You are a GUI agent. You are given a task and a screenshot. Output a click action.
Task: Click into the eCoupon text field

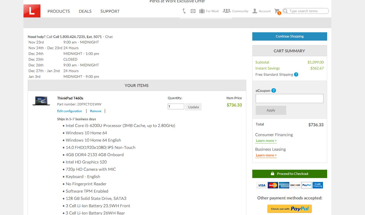click(x=290, y=98)
